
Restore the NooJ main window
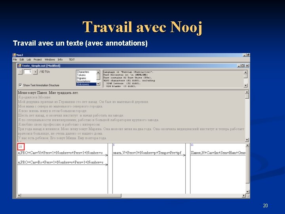click(x=248, y=55)
